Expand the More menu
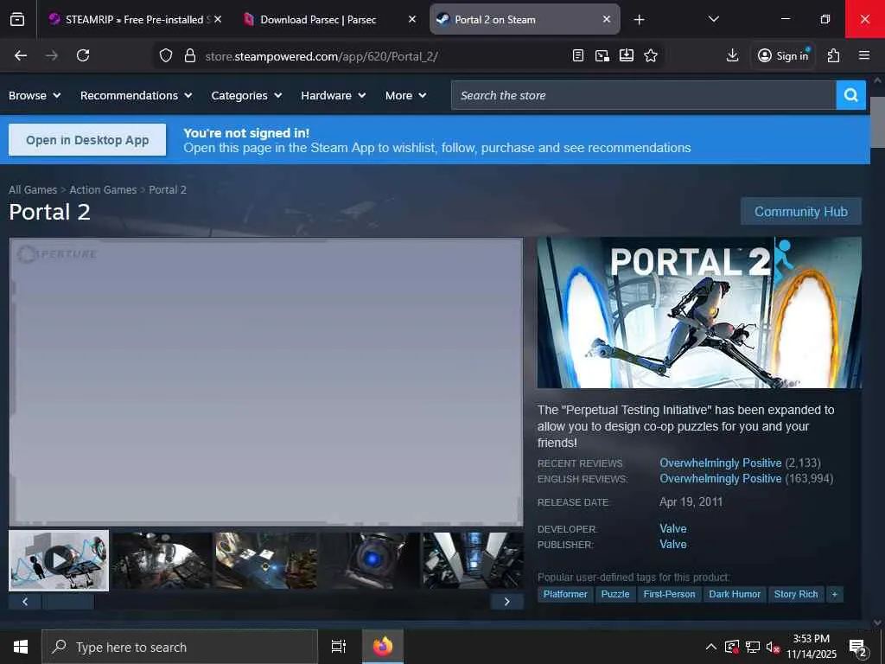 (x=406, y=95)
